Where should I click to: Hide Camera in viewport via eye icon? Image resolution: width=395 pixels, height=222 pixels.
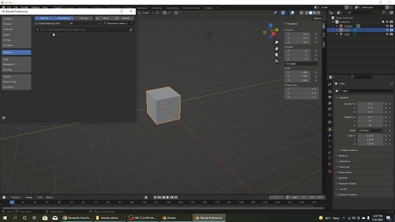(387, 26)
